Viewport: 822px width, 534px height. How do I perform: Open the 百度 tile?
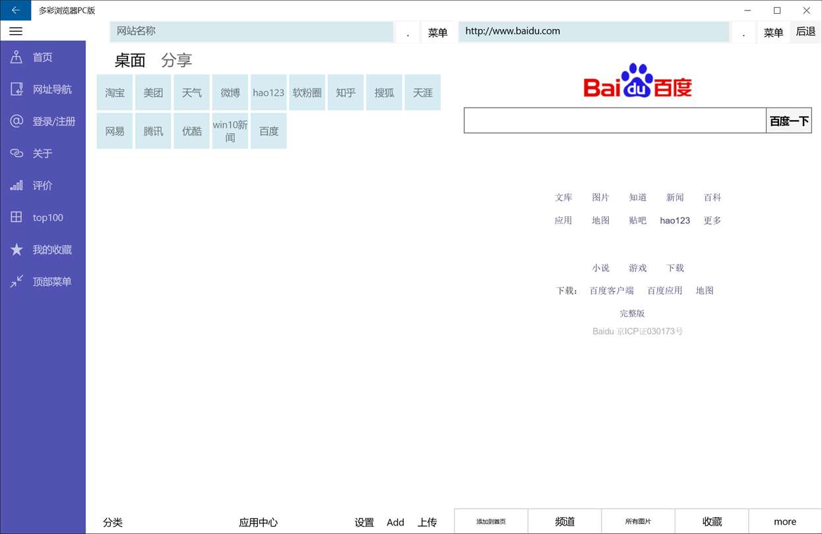click(x=269, y=131)
